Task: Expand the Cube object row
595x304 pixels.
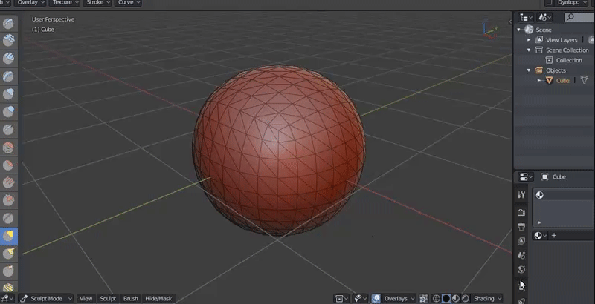Action: pyautogui.click(x=539, y=80)
